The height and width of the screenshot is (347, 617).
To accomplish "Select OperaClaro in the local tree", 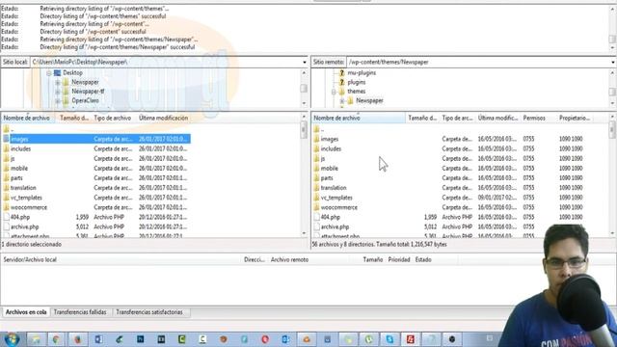I will [86, 100].
